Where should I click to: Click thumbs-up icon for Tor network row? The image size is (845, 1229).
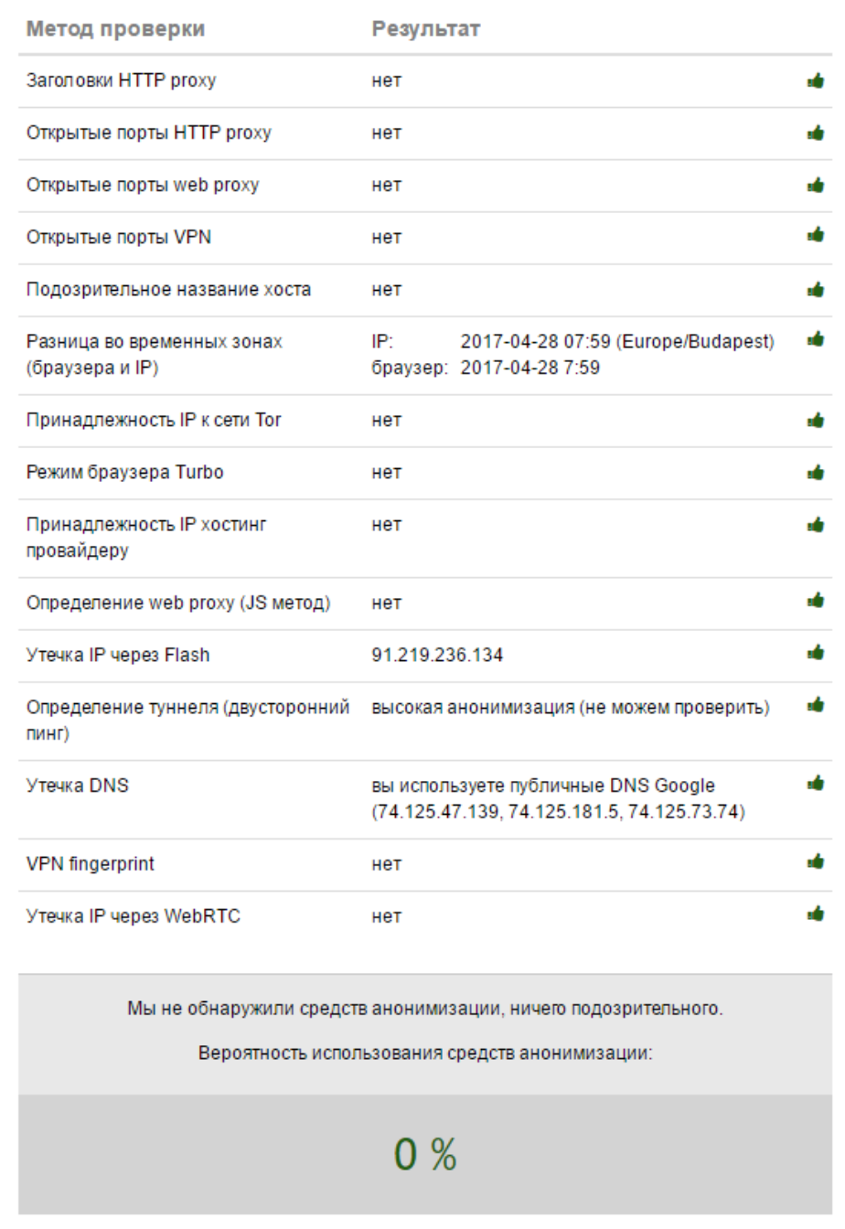815,421
